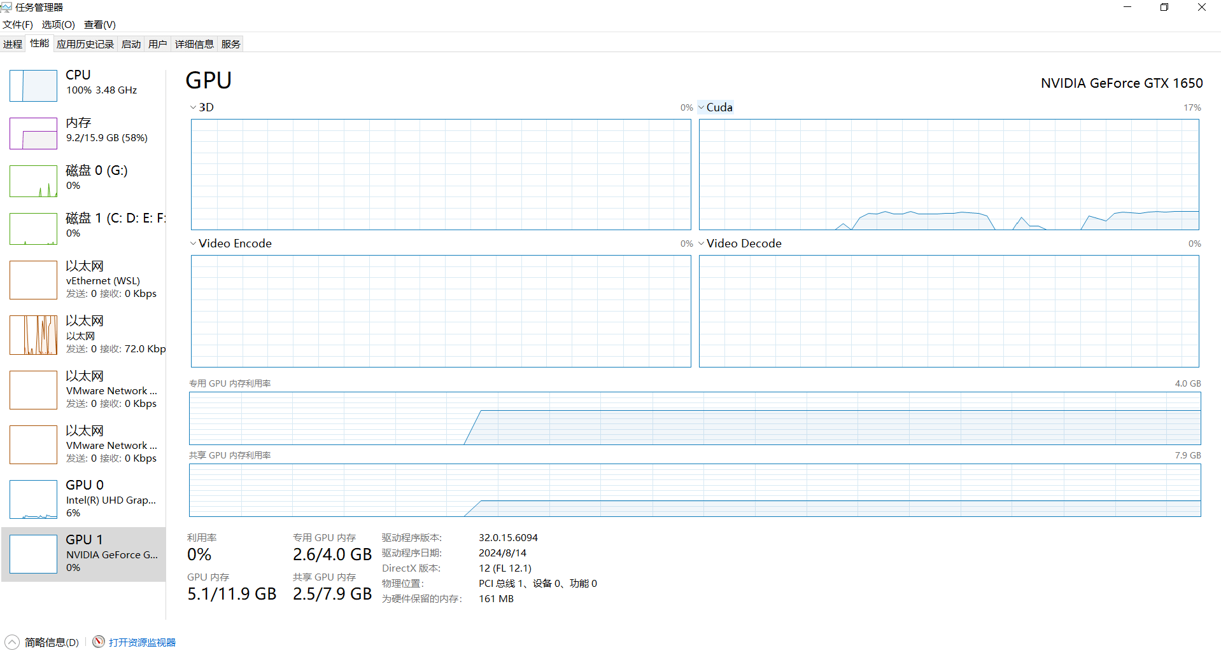Open the 3D engine dropdown selector
1221x660 pixels.
194,107
